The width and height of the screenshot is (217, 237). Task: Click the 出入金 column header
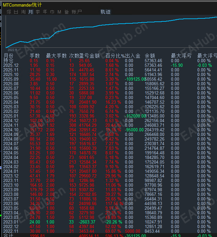133,56
